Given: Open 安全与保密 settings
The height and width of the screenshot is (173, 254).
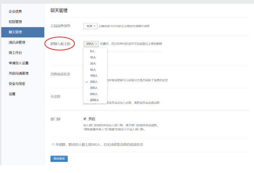Looking at the screenshot, I should (x=17, y=84).
